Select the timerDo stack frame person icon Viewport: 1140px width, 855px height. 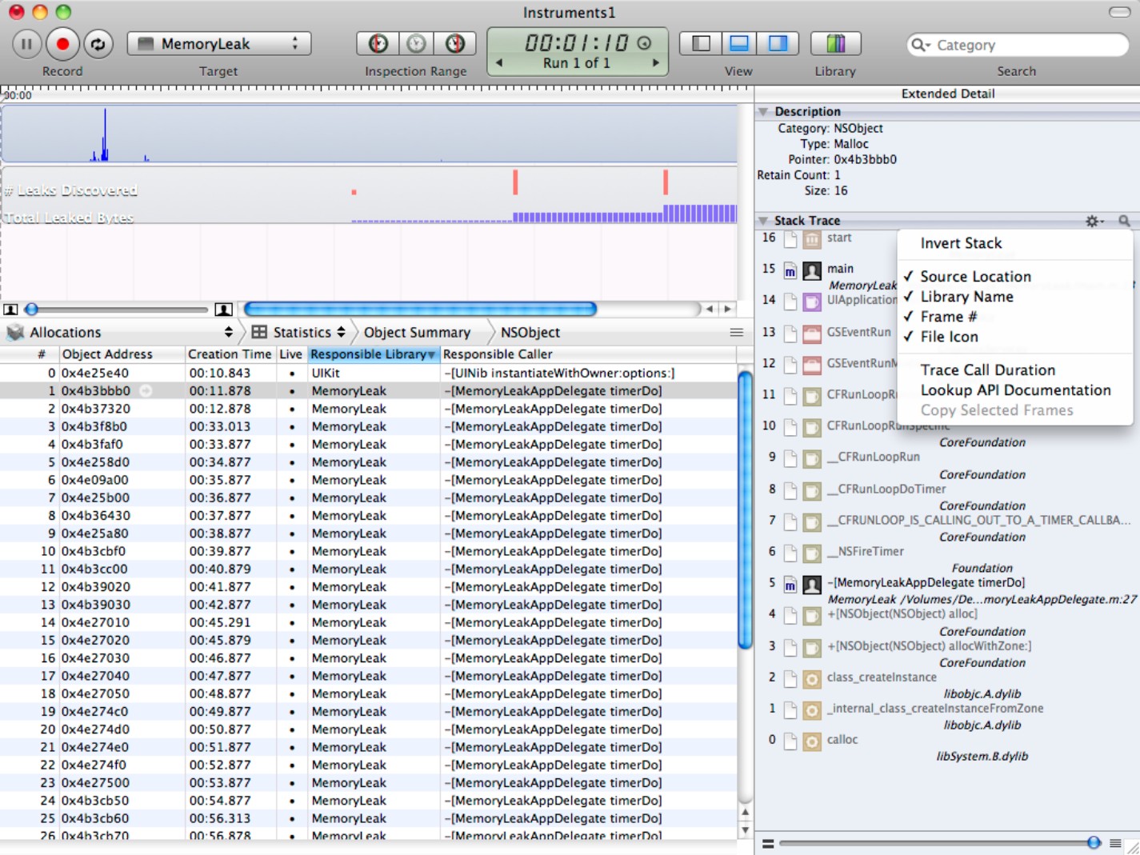(x=812, y=585)
